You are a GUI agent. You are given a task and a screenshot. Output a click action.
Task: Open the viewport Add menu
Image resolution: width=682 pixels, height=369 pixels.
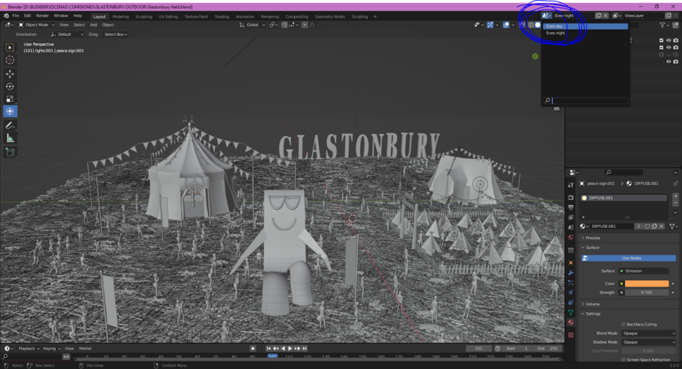coord(94,25)
